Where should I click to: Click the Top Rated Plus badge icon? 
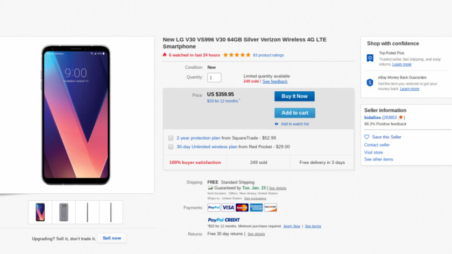370,58
